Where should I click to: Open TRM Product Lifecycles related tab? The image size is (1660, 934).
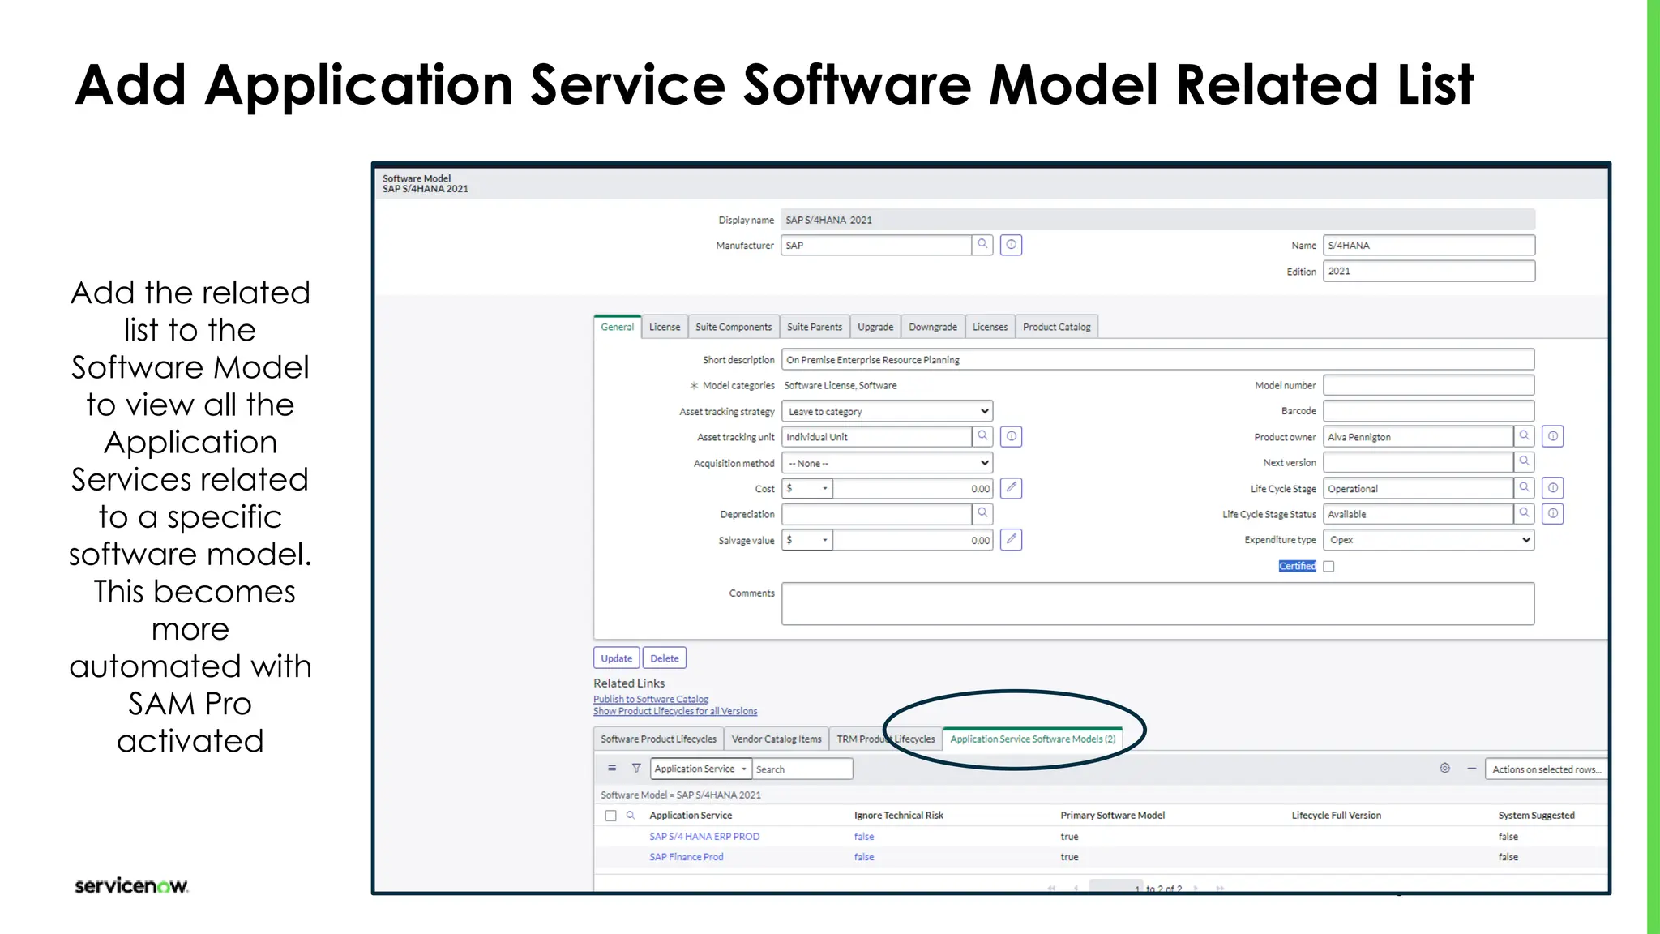click(x=886, y=739)
